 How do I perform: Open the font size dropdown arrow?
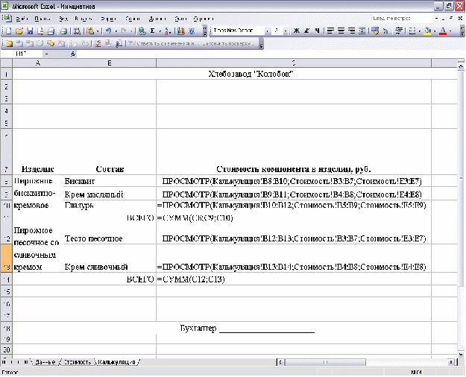pos(286,31)
